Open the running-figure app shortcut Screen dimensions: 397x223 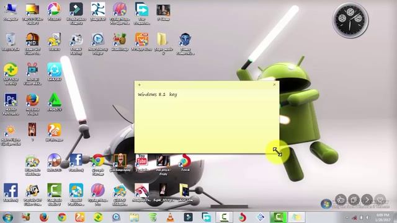pyautogui.click(x=98, y=12)
